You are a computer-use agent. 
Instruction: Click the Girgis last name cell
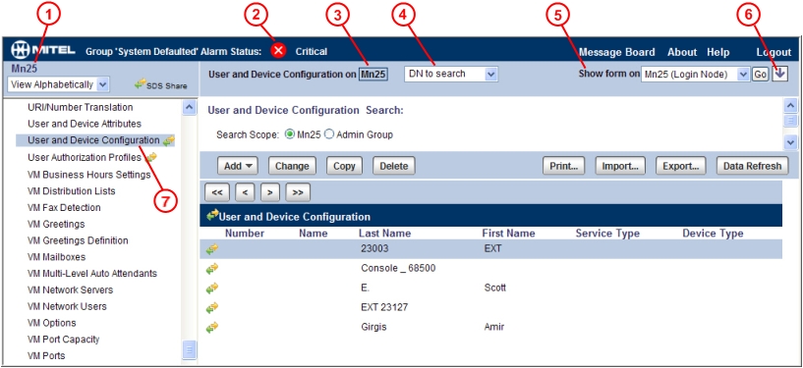point(373,327)
